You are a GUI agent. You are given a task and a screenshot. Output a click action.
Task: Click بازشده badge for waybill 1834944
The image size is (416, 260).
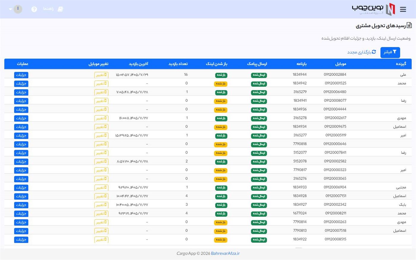[221, 75]
